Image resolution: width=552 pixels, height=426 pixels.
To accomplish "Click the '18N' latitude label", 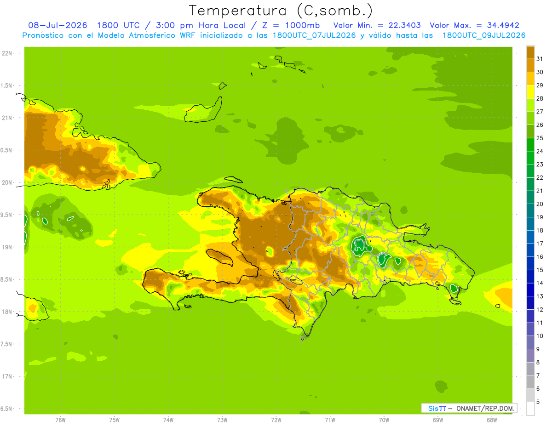I will 7,312.
